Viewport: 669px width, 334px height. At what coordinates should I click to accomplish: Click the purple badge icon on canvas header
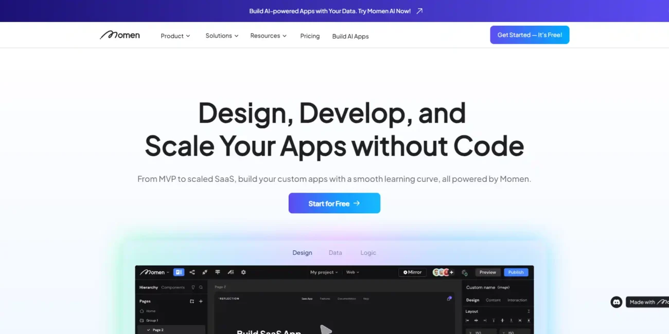point(449,298)
